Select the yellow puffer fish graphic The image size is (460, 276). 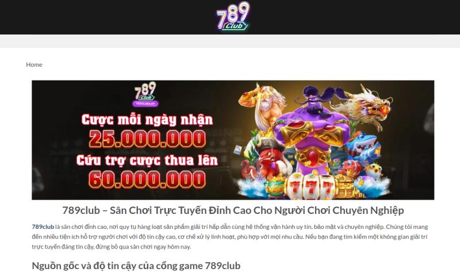point(374,171)
